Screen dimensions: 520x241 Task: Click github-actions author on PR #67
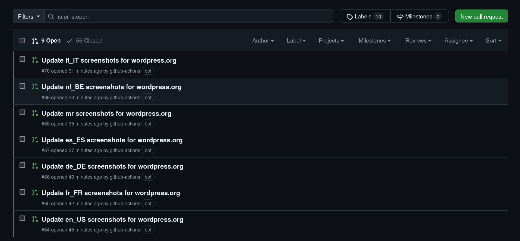[125, 150]
